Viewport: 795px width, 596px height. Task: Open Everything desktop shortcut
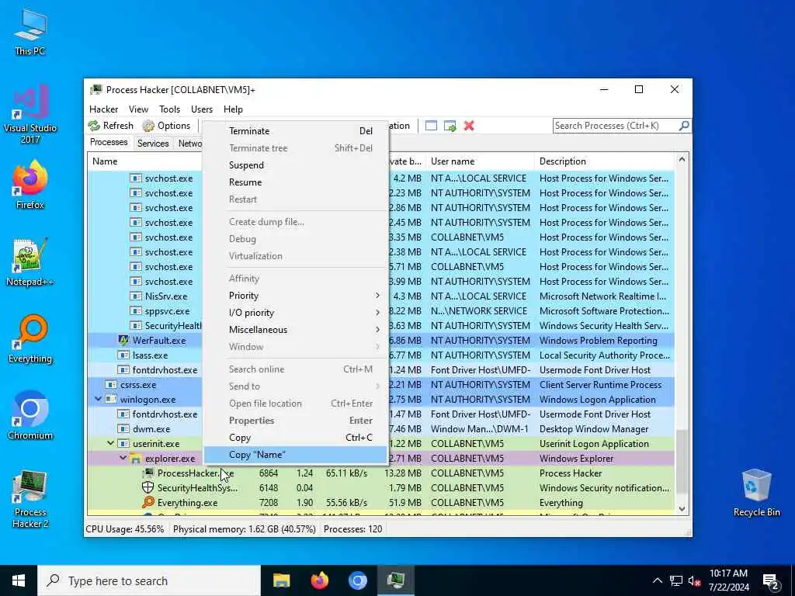point(30,338)
